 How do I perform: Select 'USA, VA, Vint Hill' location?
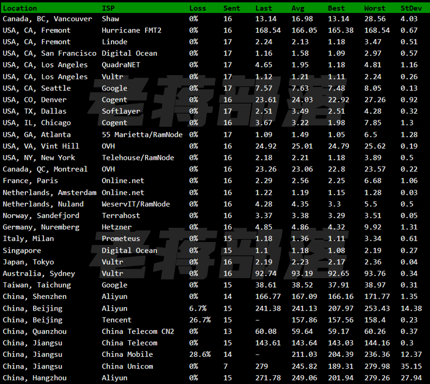point(41,146)
